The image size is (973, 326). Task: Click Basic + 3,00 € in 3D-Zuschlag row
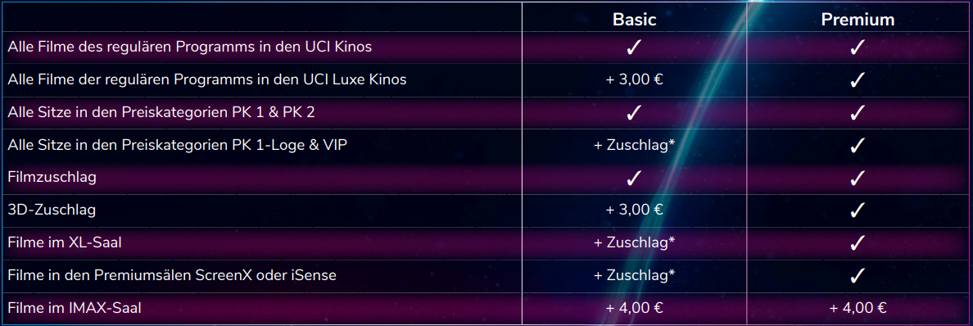[x=634, y=211]
